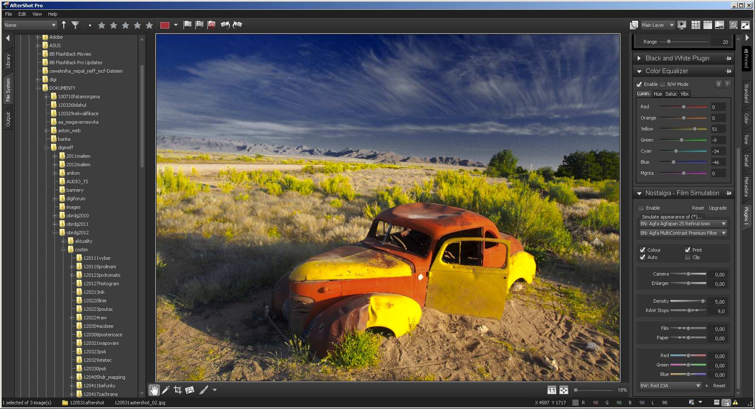The height and width of the screenshot is (409, 755).
Task: Open the Agfa Agfapan 25 film dropdown
Action: click(683, 224)
